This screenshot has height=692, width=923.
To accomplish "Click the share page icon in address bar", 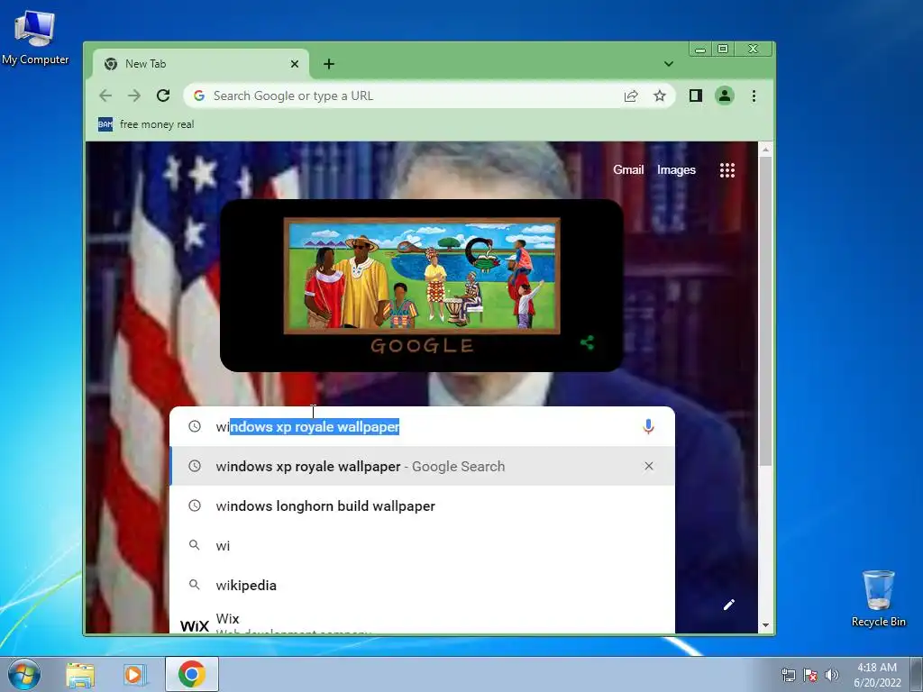I will pos(630,96).
